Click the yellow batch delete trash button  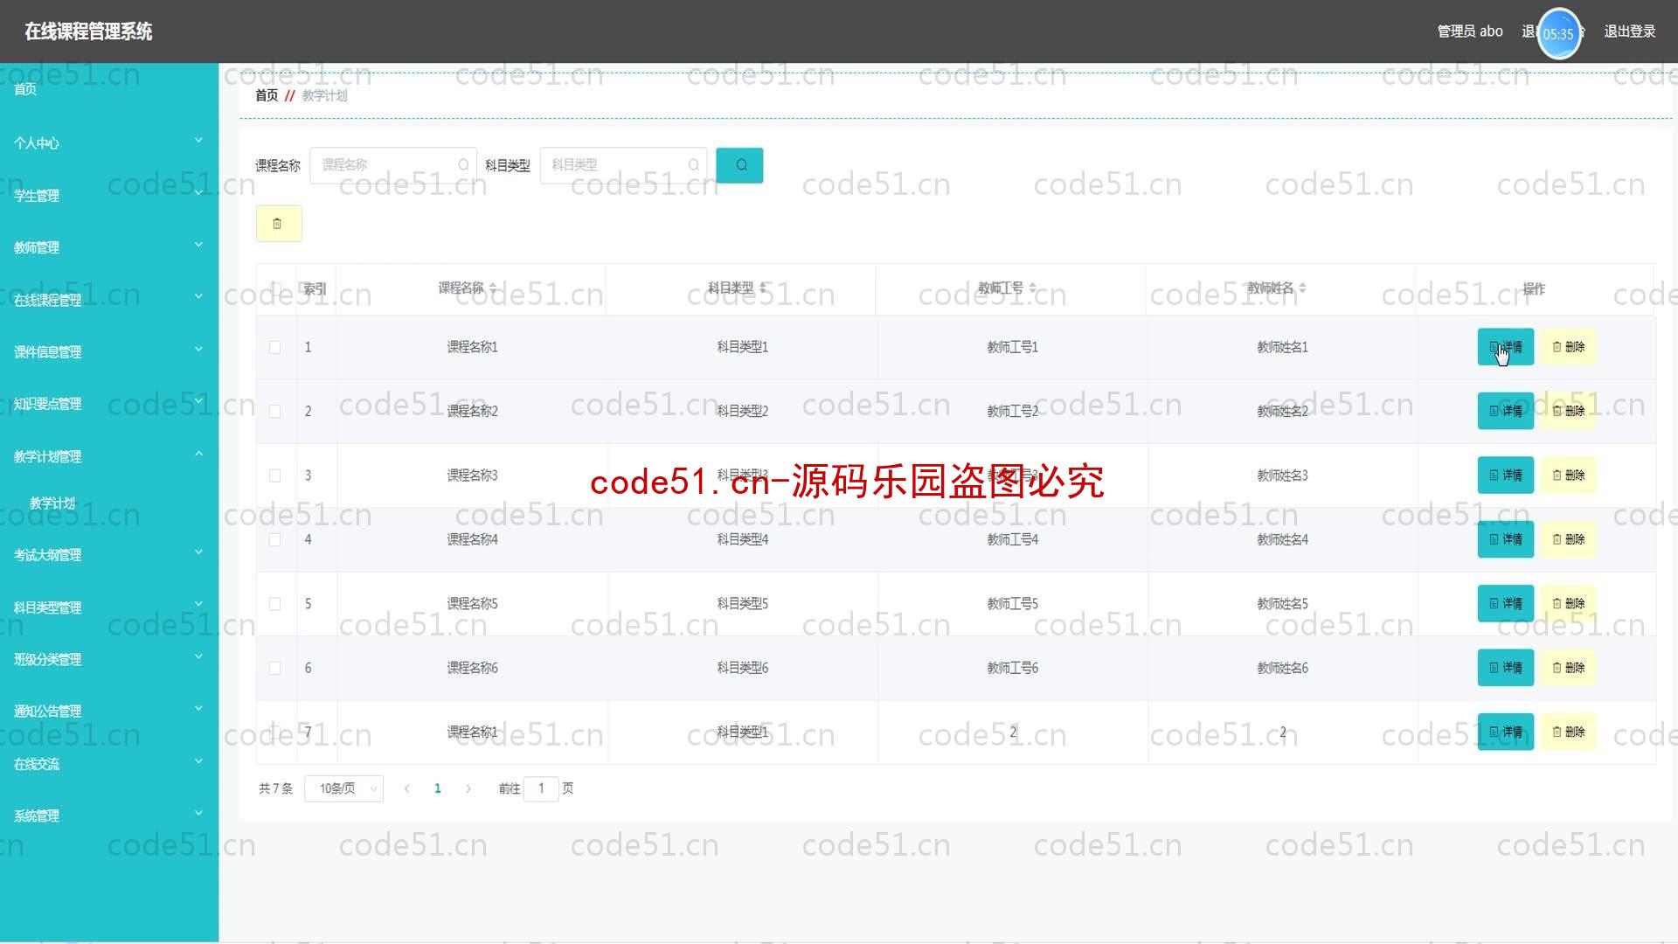[279, 224]
